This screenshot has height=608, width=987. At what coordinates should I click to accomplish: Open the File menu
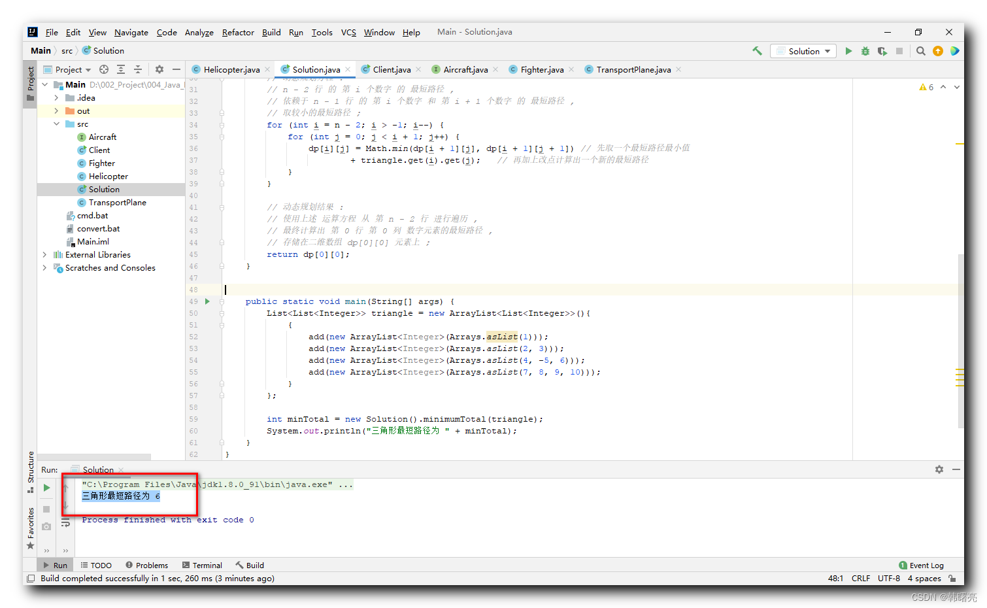click(52, 32)
